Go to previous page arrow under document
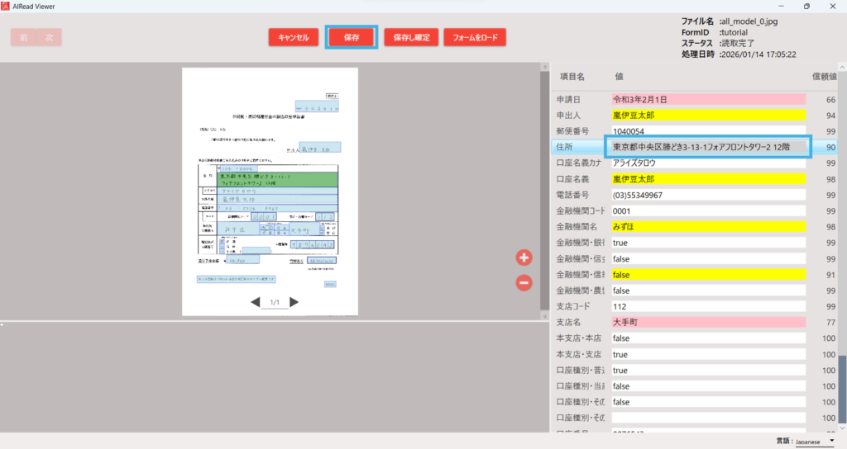847x449 pixels. tap(256, 302)
